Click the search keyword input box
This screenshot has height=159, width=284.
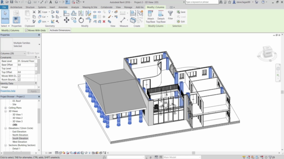(x=202, y=2)
